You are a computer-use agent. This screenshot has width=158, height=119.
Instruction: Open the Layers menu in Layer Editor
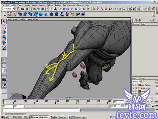(x=135, y=78)
